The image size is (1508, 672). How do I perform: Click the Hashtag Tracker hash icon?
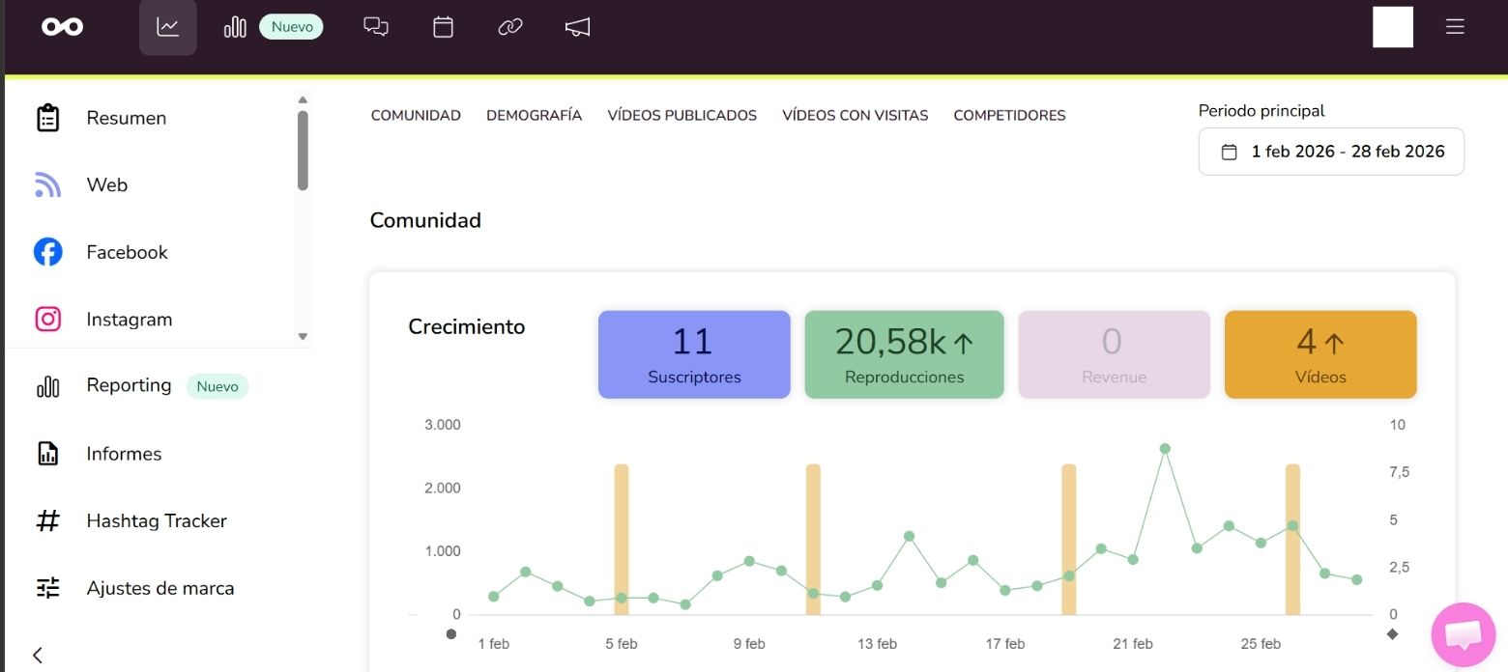47,521
